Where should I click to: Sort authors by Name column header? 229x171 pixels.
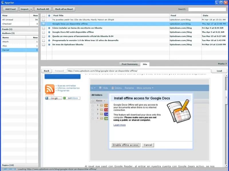(13, 38)
